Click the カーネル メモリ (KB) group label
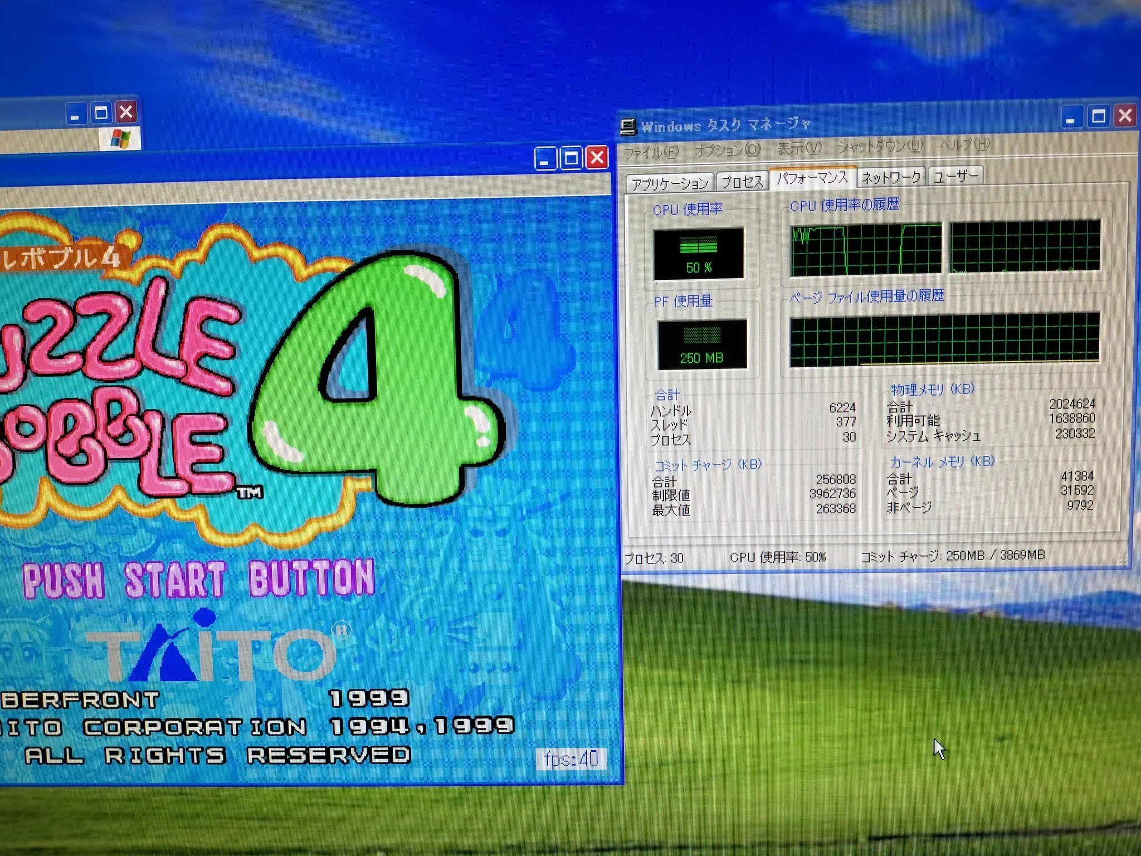The height and width of the screenshot is (856, 1141). [942, 461]
